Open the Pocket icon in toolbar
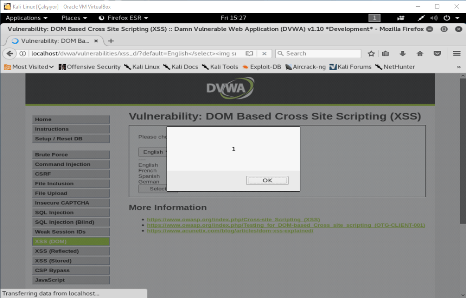This screenshot has height=298, width=466. pyautogui.click(x=437, y=54)
